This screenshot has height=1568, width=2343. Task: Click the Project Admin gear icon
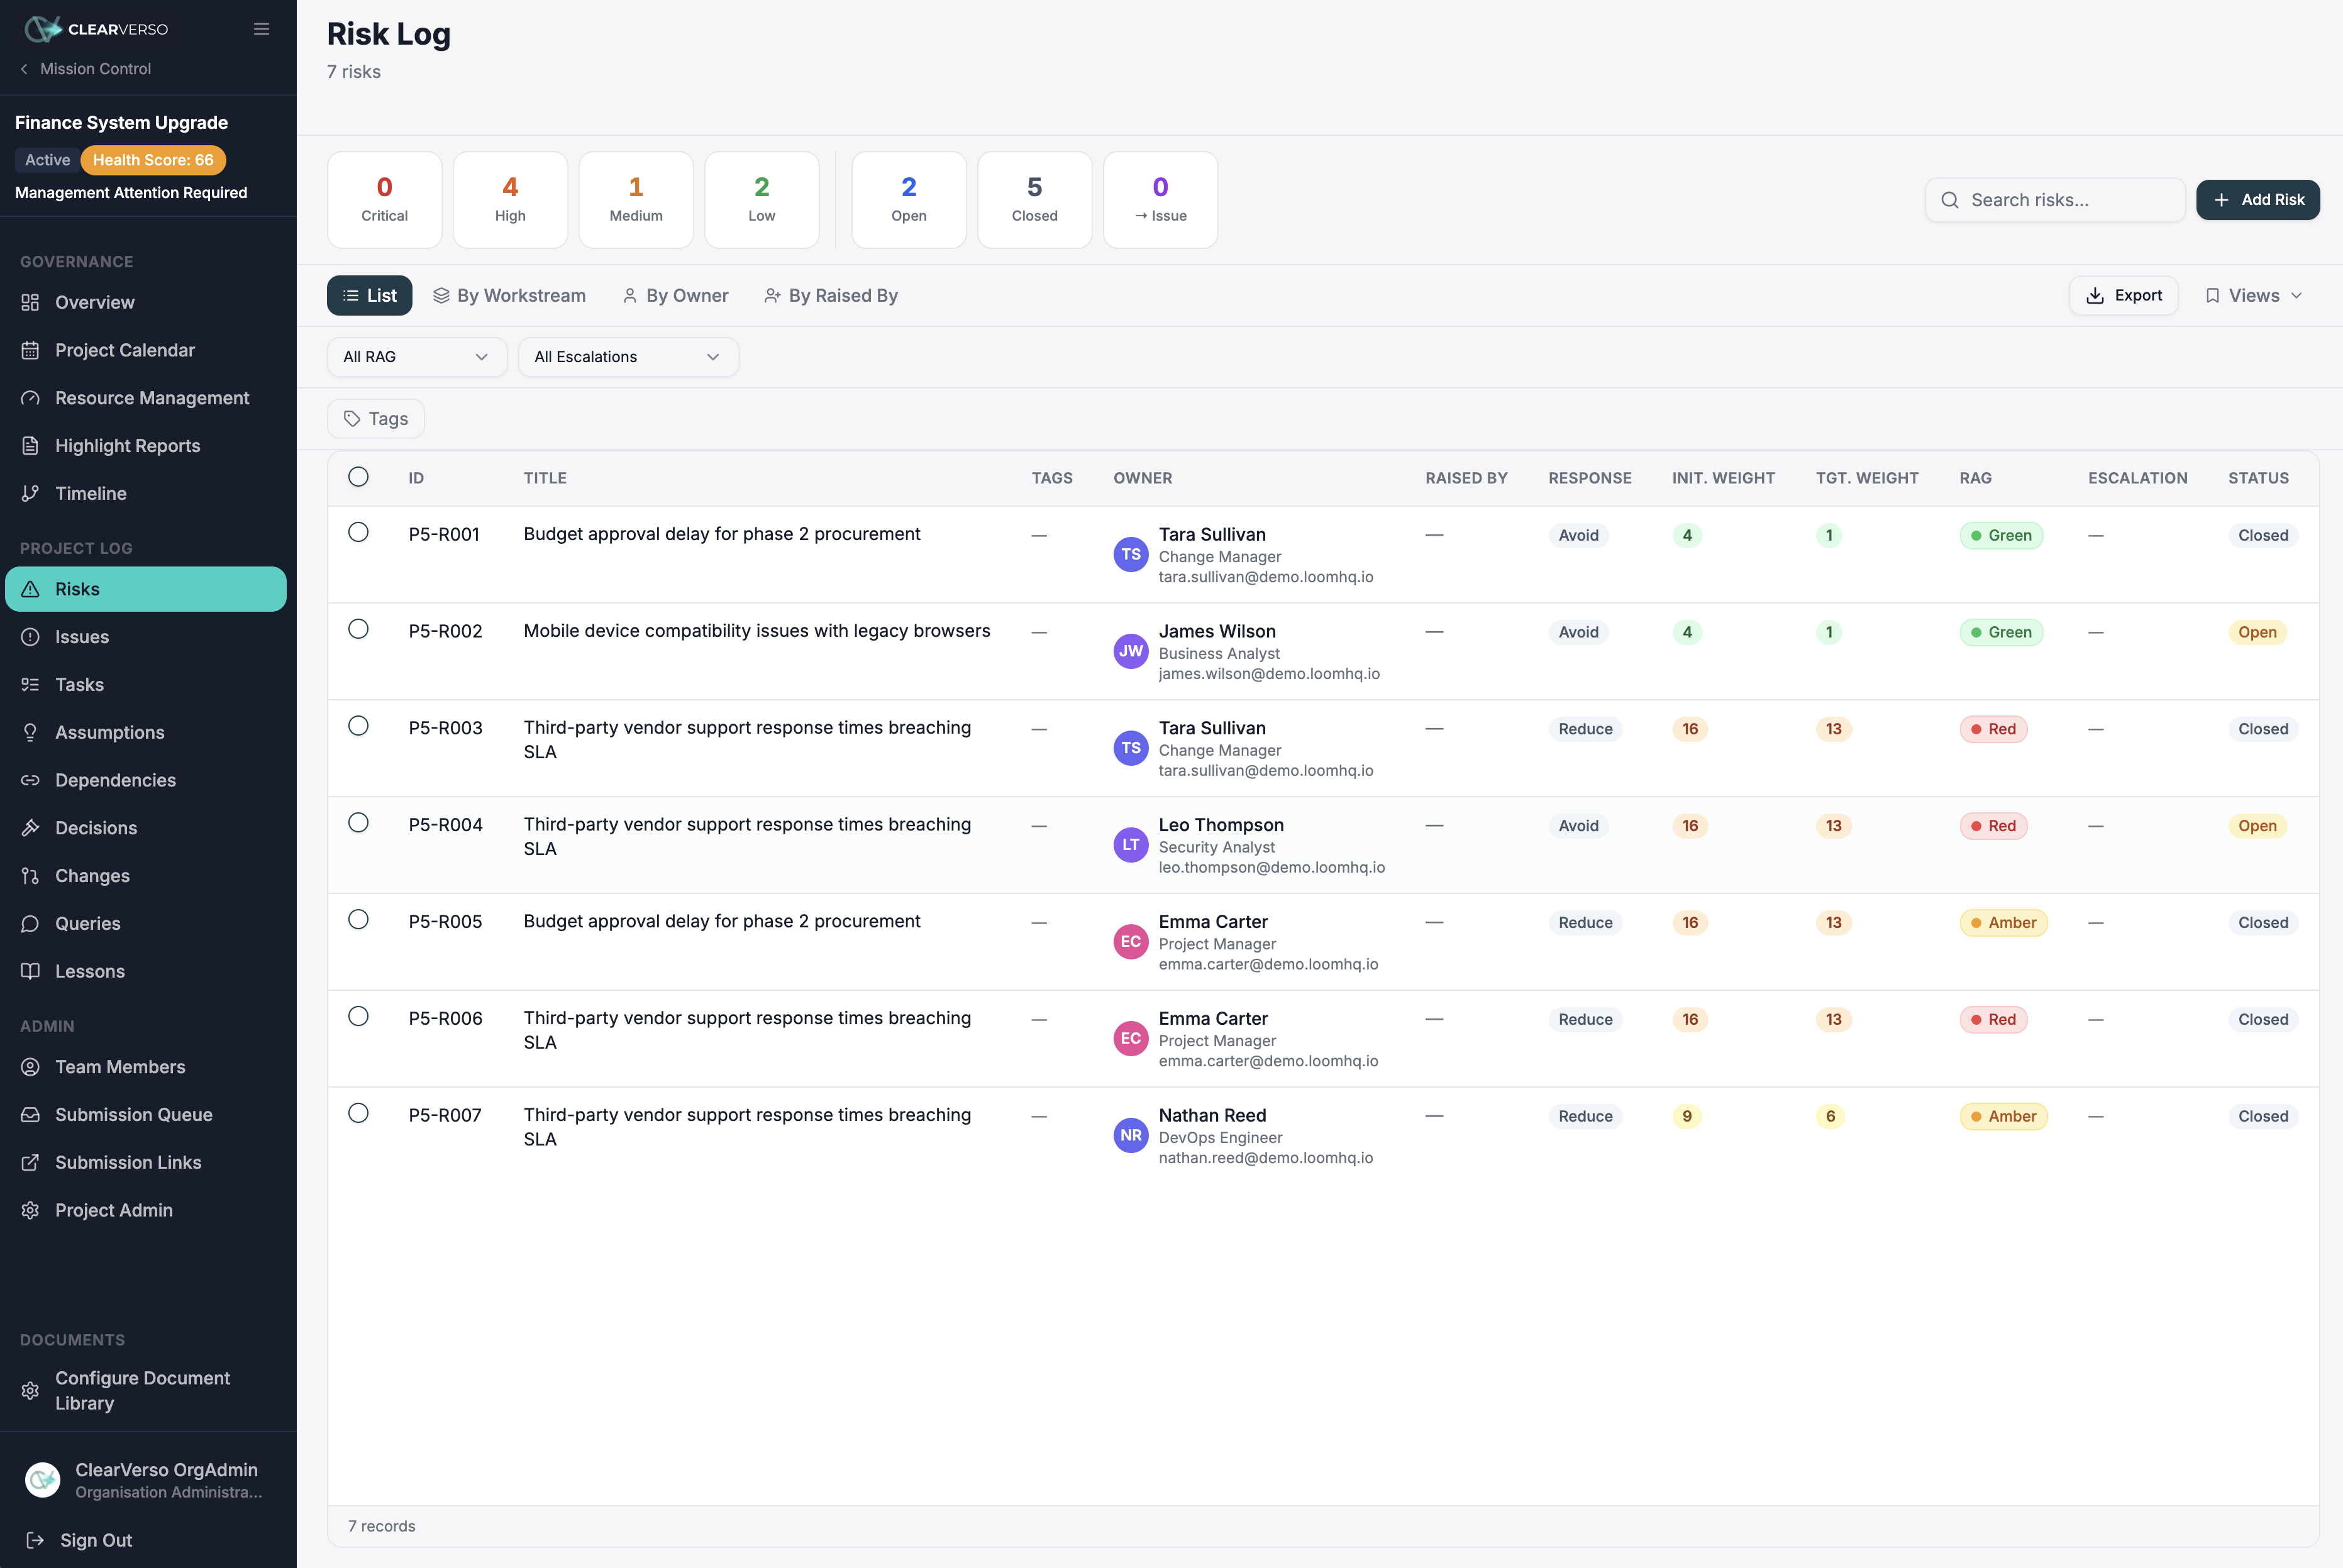[30, 1210]
